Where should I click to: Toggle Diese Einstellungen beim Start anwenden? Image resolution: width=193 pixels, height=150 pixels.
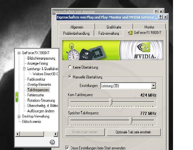click(x=67, y=148)
